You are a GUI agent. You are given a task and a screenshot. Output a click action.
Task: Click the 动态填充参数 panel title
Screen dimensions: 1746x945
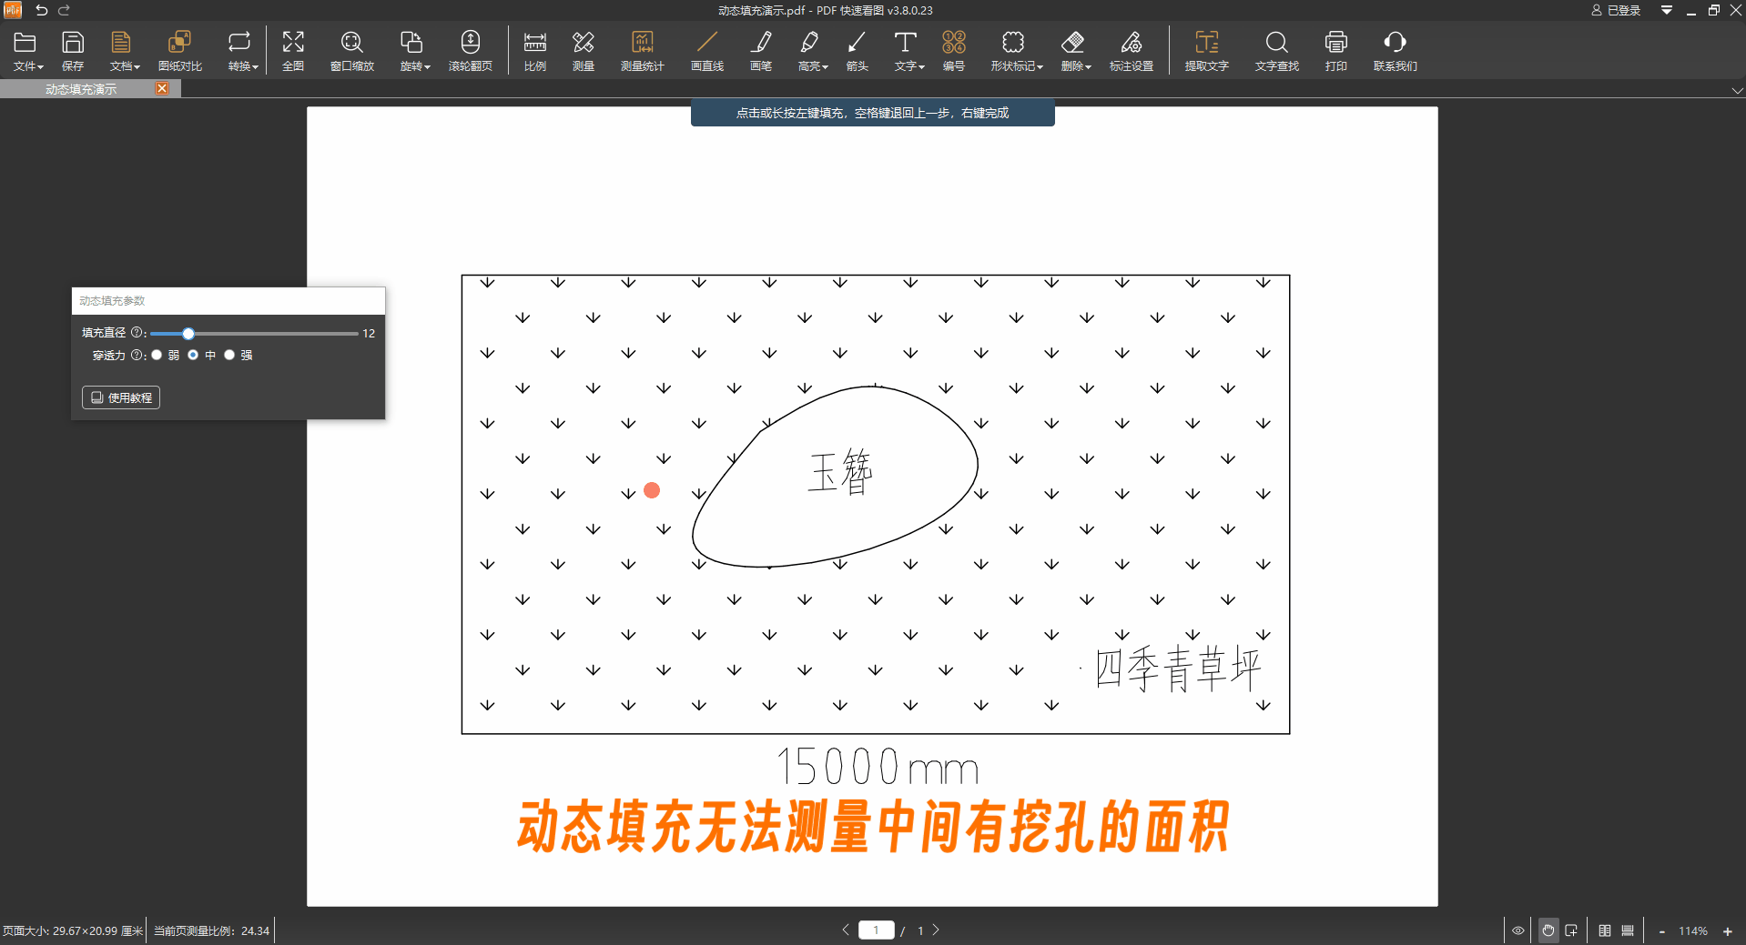click(x=112, y=301)
